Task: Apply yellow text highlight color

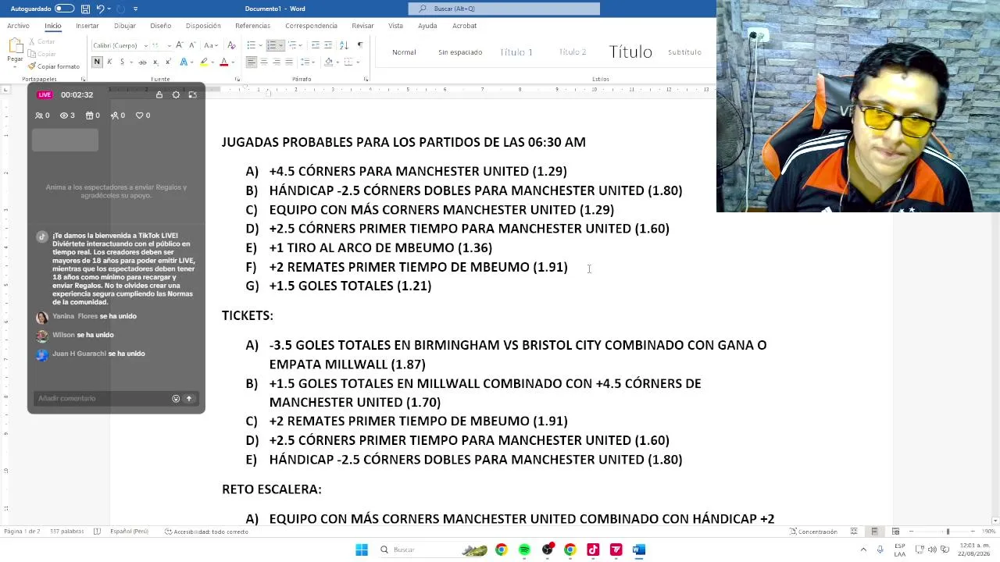Action: click(x=204, y=62)
